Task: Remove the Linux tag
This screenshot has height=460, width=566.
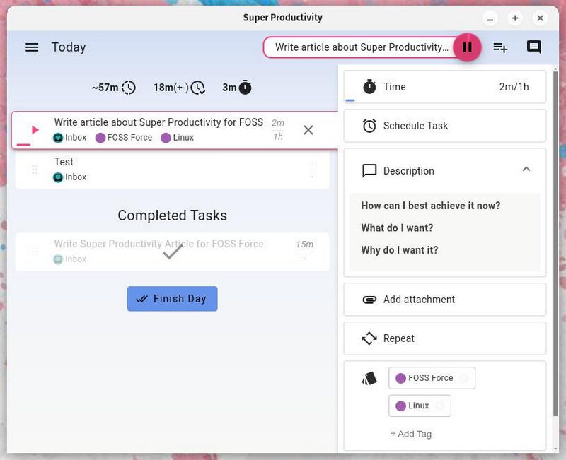Action: tap(440, 406)
